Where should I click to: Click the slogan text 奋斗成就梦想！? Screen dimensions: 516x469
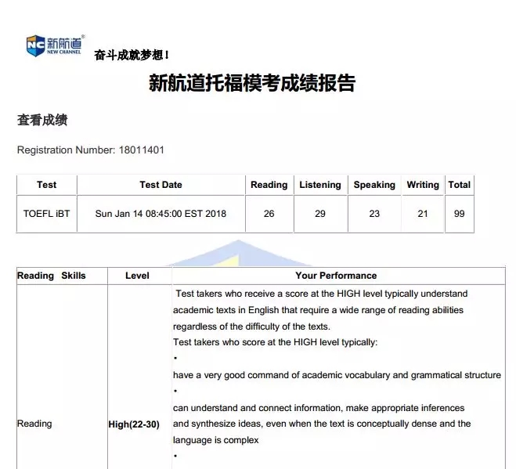click(132, 55)
